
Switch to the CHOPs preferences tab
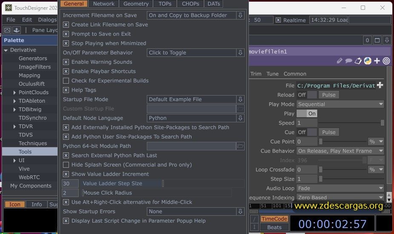tap(191, 3)
